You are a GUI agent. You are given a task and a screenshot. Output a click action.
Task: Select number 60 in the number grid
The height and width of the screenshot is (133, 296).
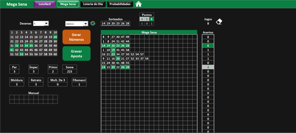click(x=55, y=54)
